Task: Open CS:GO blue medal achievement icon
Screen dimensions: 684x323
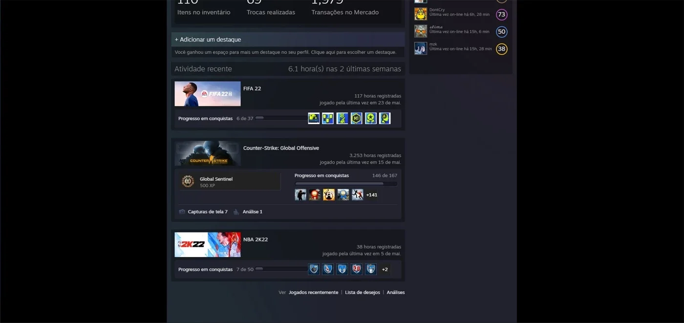Action: [x=343, y=194]
